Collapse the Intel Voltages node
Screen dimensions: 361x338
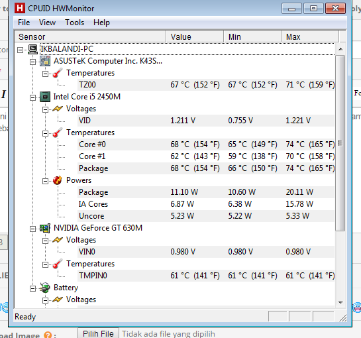(x=45, y=109)
